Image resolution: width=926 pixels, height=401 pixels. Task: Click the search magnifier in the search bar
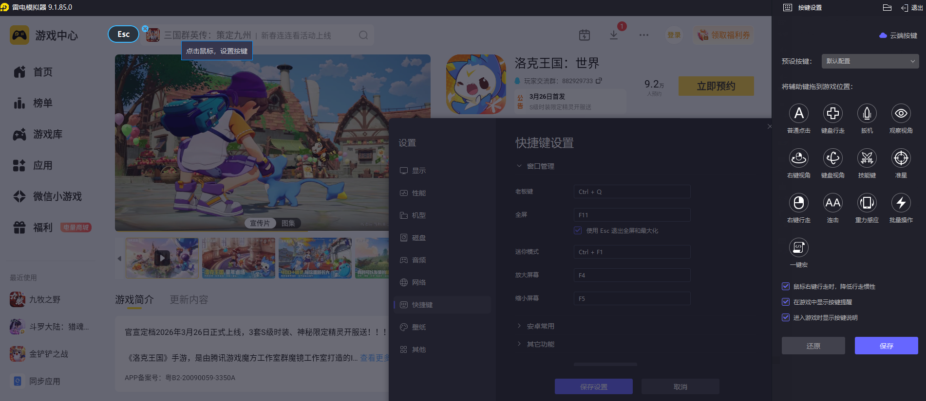point(363,35)
